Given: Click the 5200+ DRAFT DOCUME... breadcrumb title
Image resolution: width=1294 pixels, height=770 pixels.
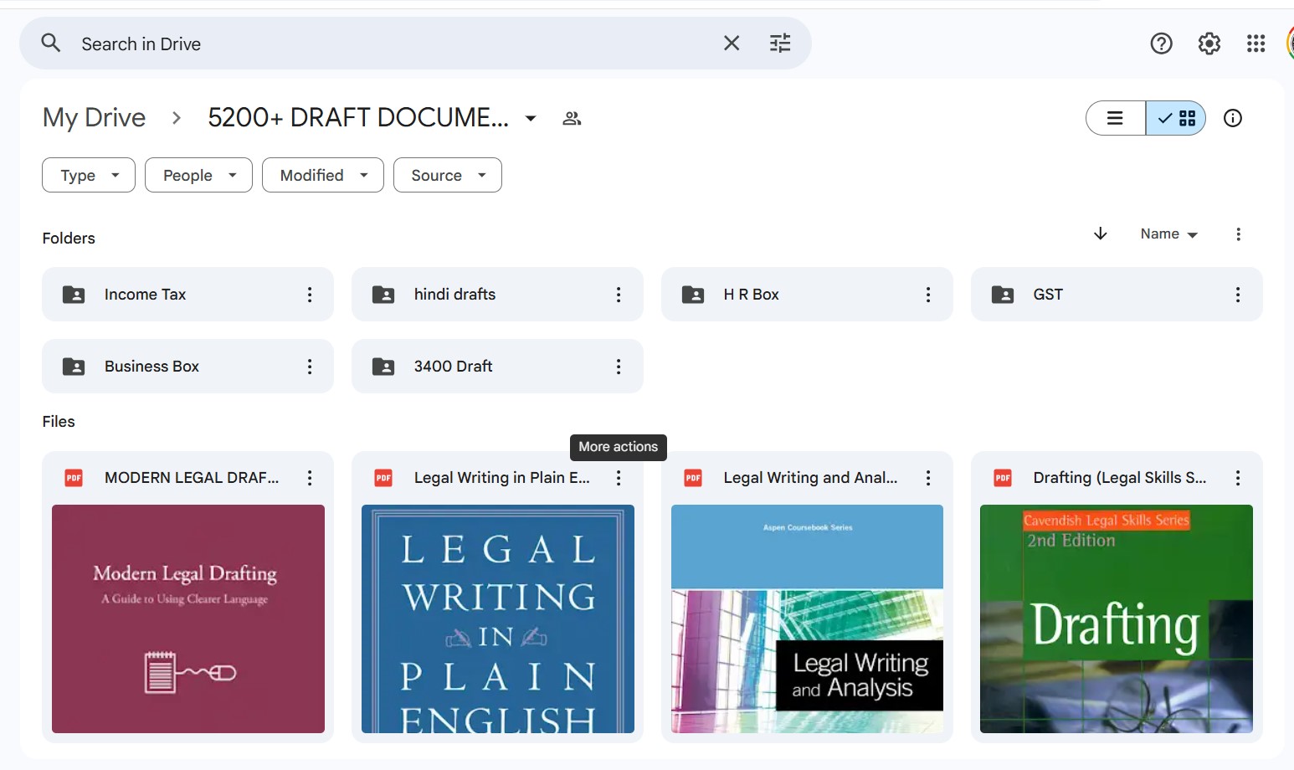Looking at the screenshot, I should coord(358,118).
